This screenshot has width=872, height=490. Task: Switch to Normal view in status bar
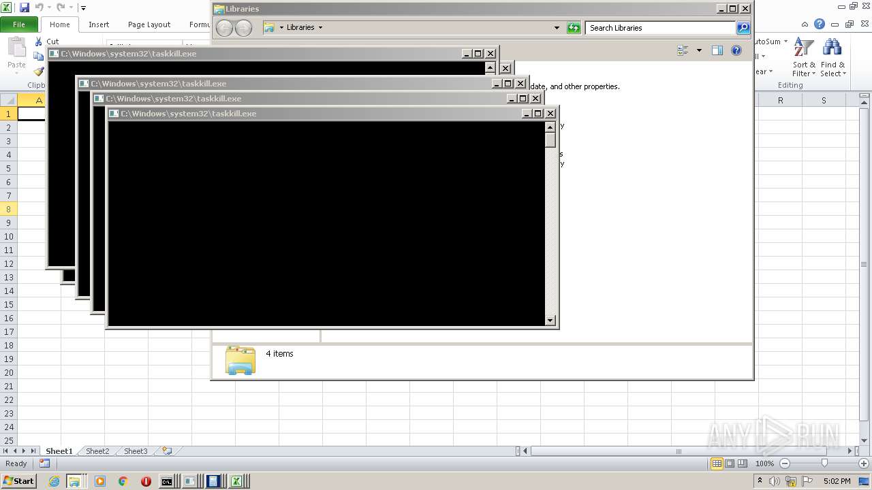point(717,463)
